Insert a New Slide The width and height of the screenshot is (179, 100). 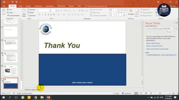point(24,13)
